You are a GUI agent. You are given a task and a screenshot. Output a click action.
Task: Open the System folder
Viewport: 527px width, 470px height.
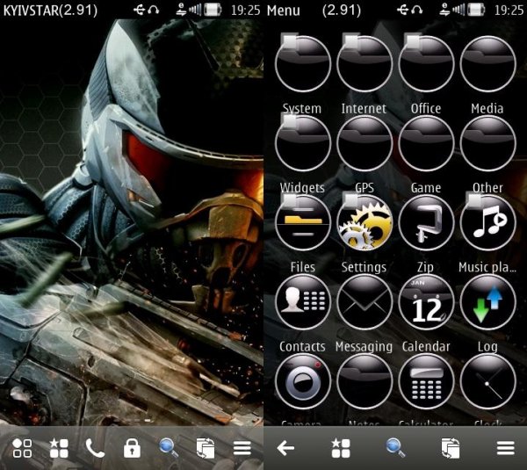[x=302, y=64]
